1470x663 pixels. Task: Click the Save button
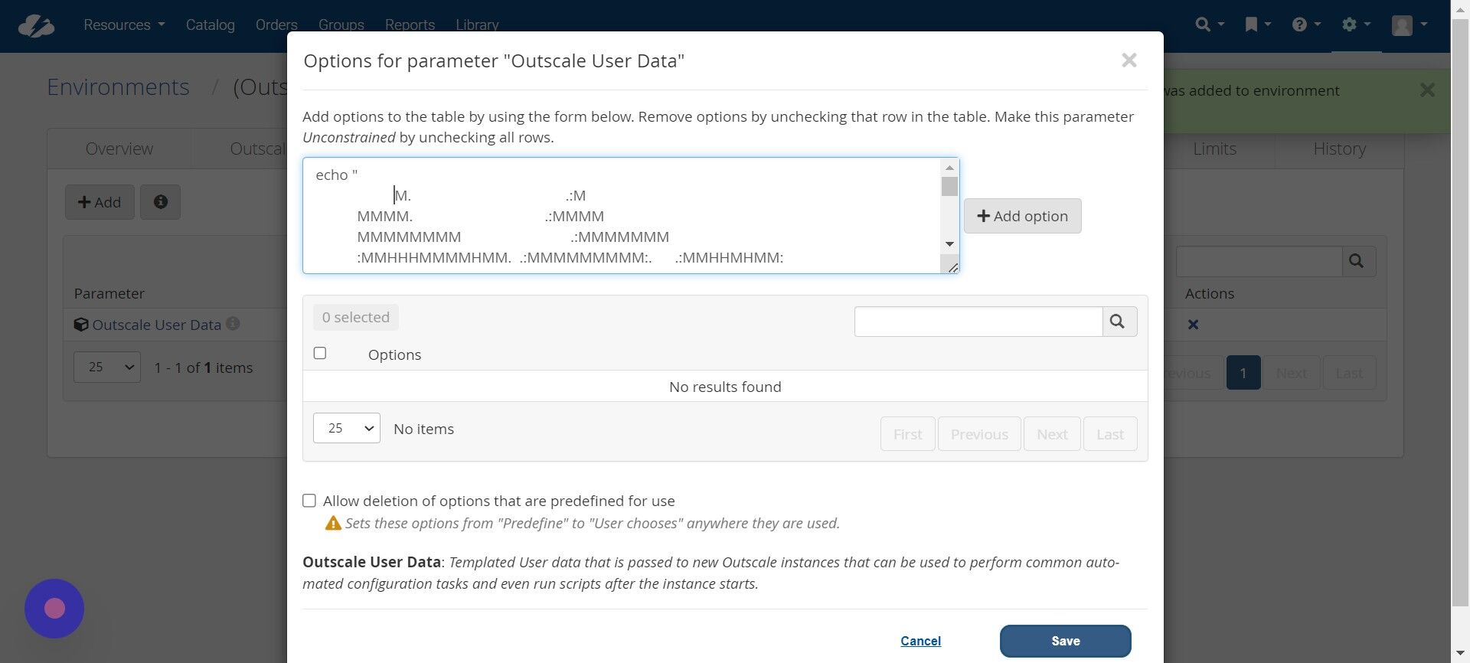pyautogui.click(x=1065, y=641)
